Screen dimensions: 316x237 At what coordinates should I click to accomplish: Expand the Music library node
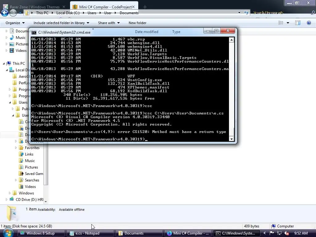6,37
